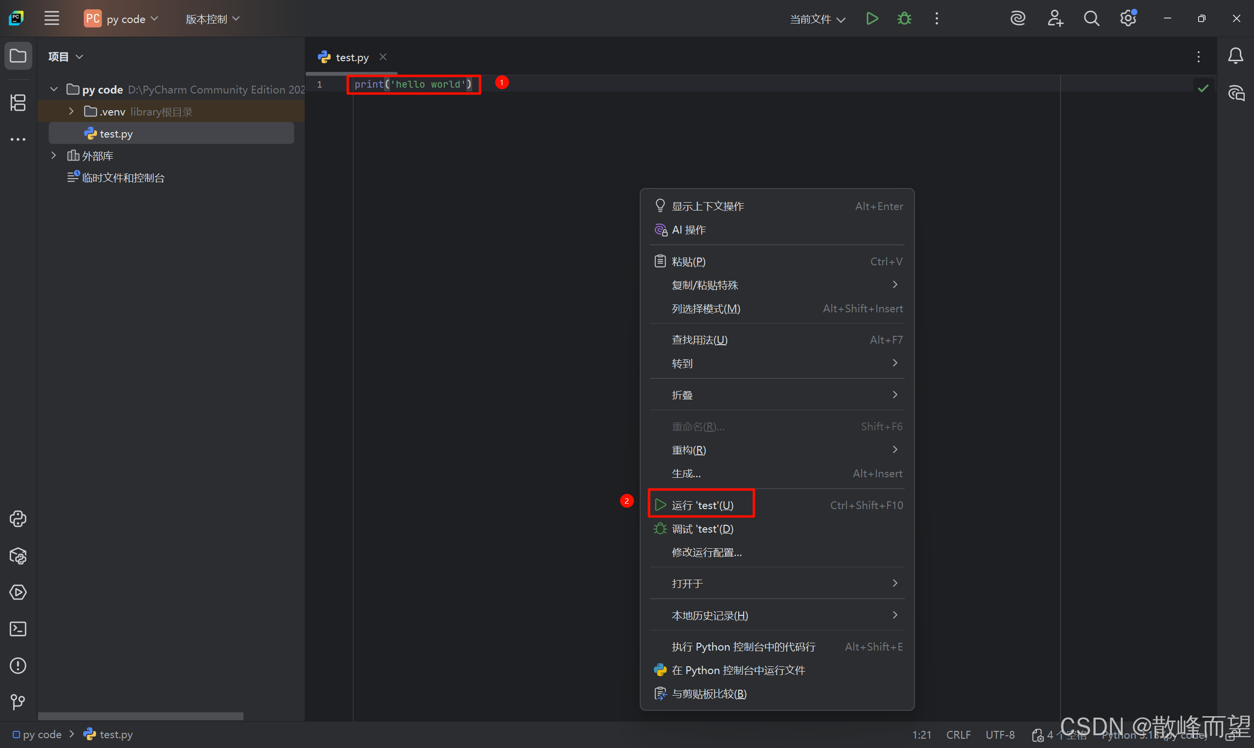Click the horizontal scrollbar in project panel
This screenshot has height=748, width=1254.
(x=141, y=716)
